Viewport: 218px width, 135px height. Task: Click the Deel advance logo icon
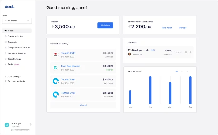(56, 67)
